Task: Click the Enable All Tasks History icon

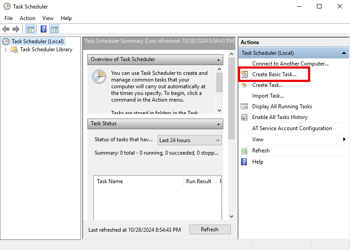Action: 244,117
